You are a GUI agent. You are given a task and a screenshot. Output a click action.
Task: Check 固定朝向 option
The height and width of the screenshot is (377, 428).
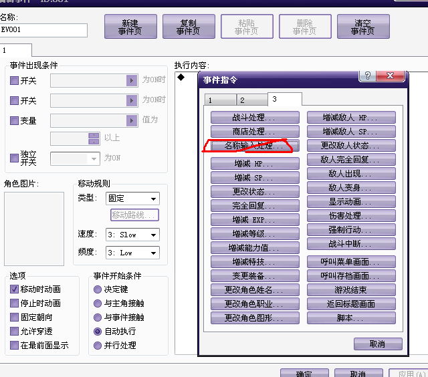[x=14, y=318]
